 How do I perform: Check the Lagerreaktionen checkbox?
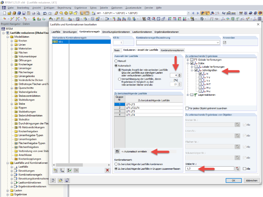(192, 95)
